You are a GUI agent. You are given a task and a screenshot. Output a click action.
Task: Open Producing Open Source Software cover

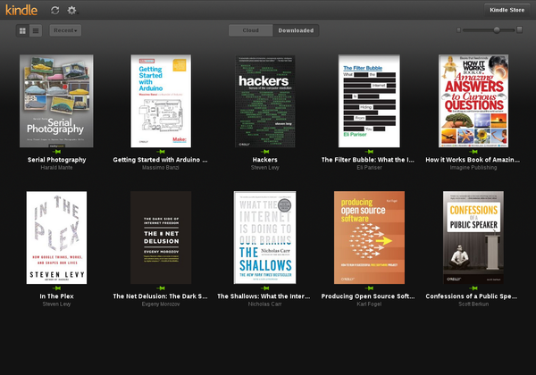coord(369,237)
